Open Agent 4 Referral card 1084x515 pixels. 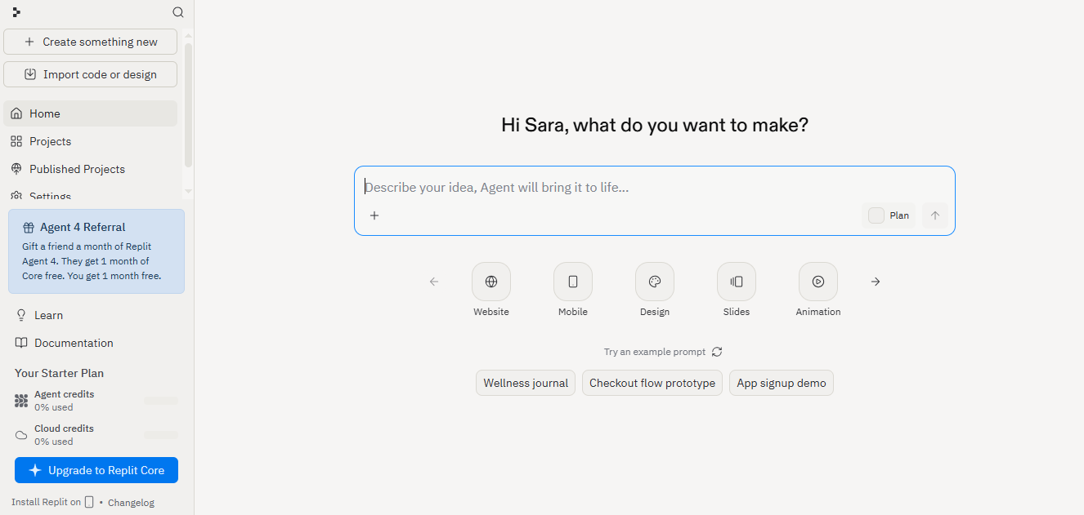coord(96,251)
